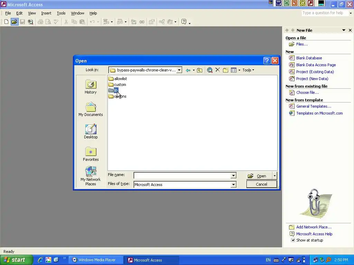Screen dimensions: 354x265
Task: Open the Window menu
Action: coord(77,13)
